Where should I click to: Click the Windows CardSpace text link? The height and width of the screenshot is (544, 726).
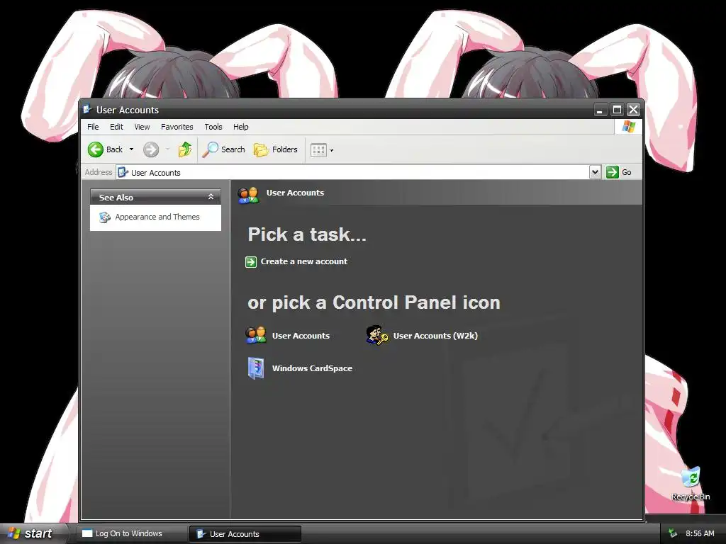(x=312, y=368)
